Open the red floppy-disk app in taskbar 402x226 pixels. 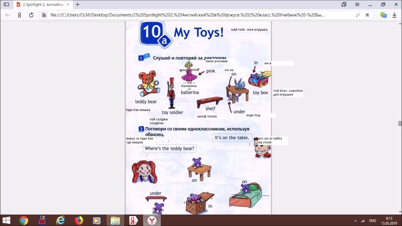coord(42,220)
